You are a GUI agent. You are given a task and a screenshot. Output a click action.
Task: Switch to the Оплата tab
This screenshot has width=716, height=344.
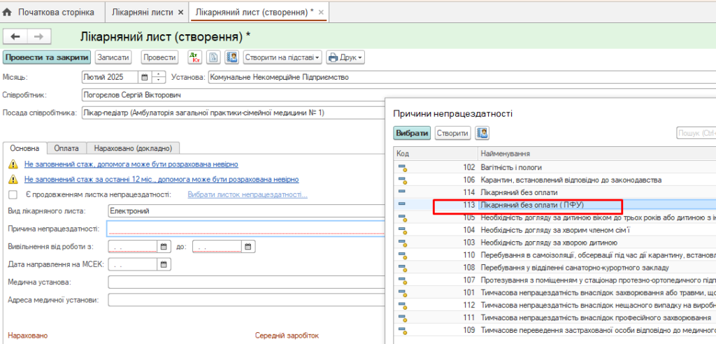click(x=66, y=148)
